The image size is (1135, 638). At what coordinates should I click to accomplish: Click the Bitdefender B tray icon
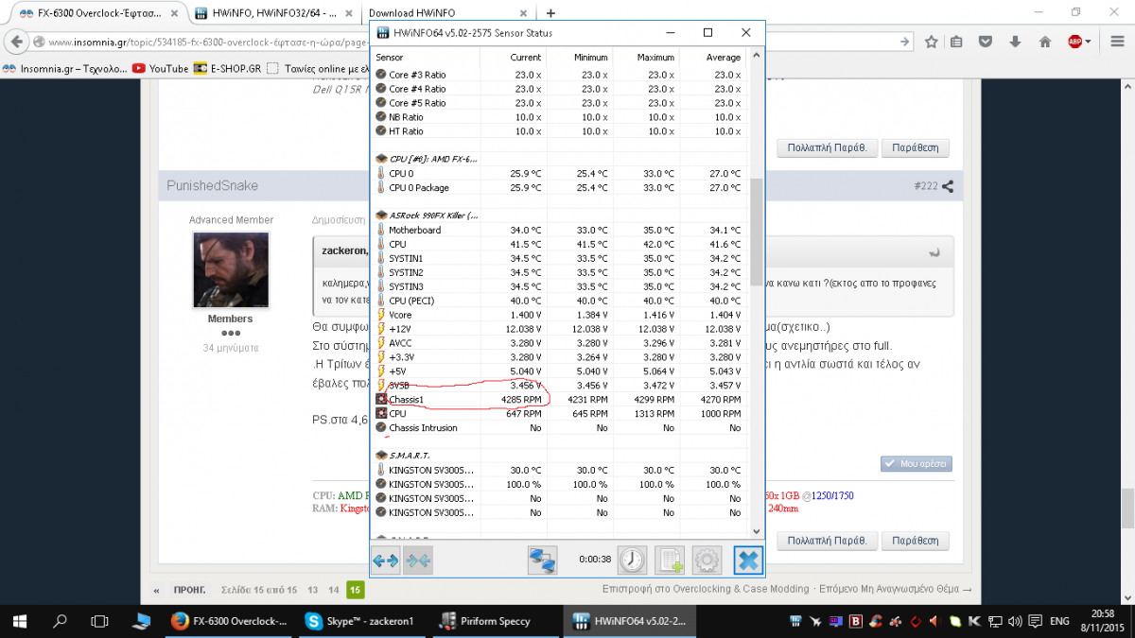pos(856,621)
